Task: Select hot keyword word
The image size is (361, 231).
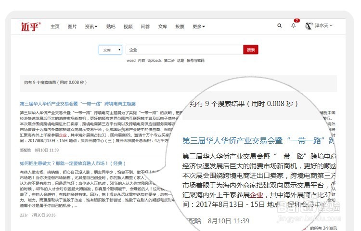Action: click(131, 60)
